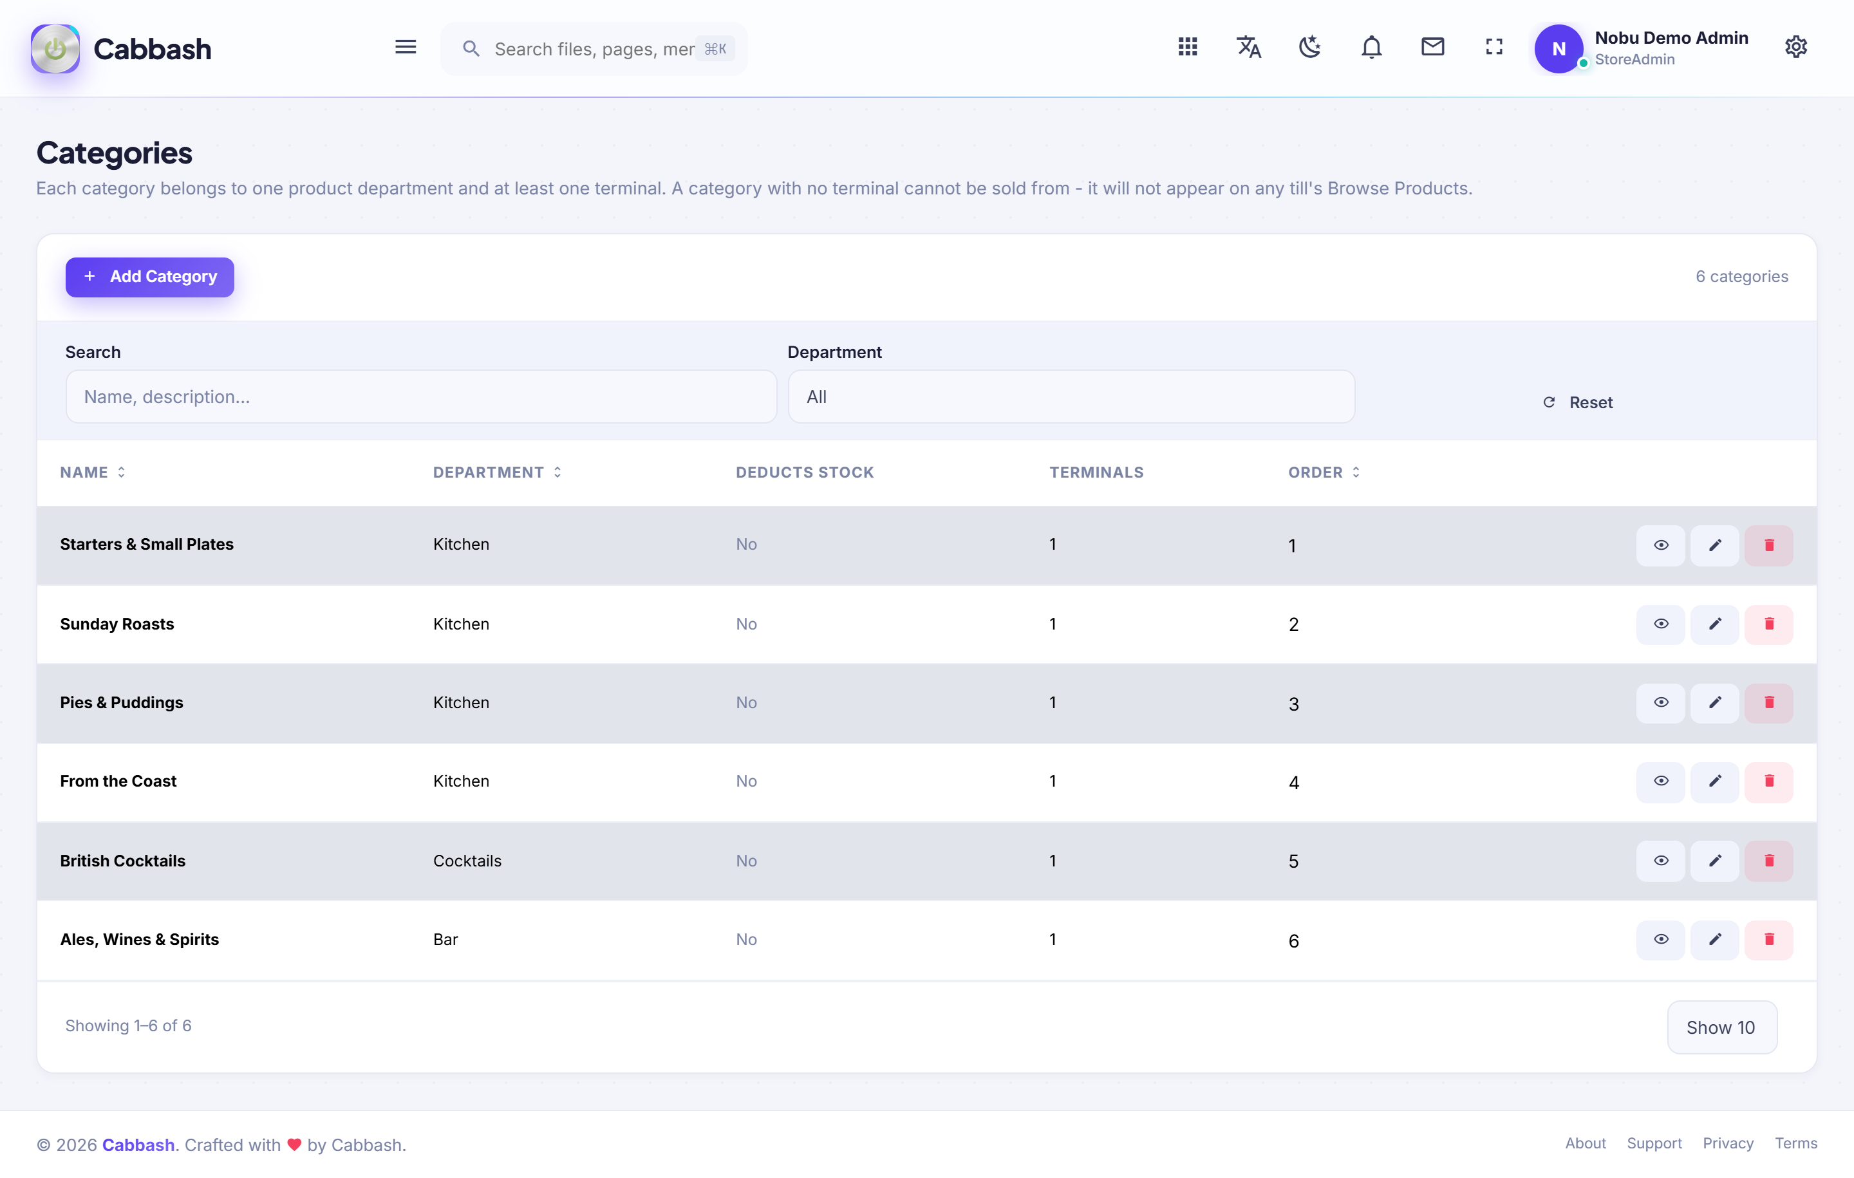
Task: View From the Coast category
Action: coord(1661,781)
